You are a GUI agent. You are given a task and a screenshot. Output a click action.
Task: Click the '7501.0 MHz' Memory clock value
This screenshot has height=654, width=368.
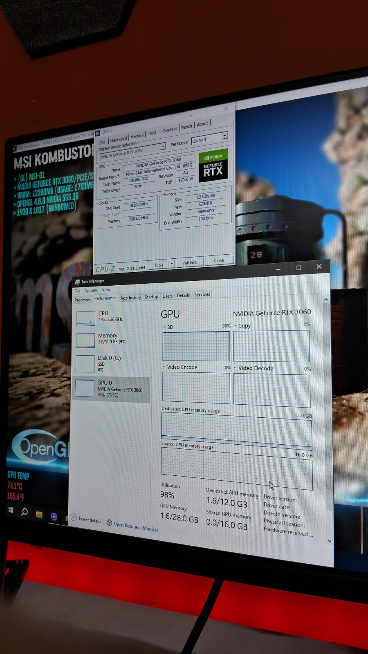point(139,218)
